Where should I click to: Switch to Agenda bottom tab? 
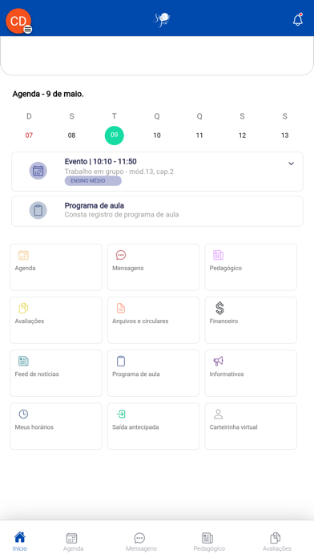[x=73, y=542]
